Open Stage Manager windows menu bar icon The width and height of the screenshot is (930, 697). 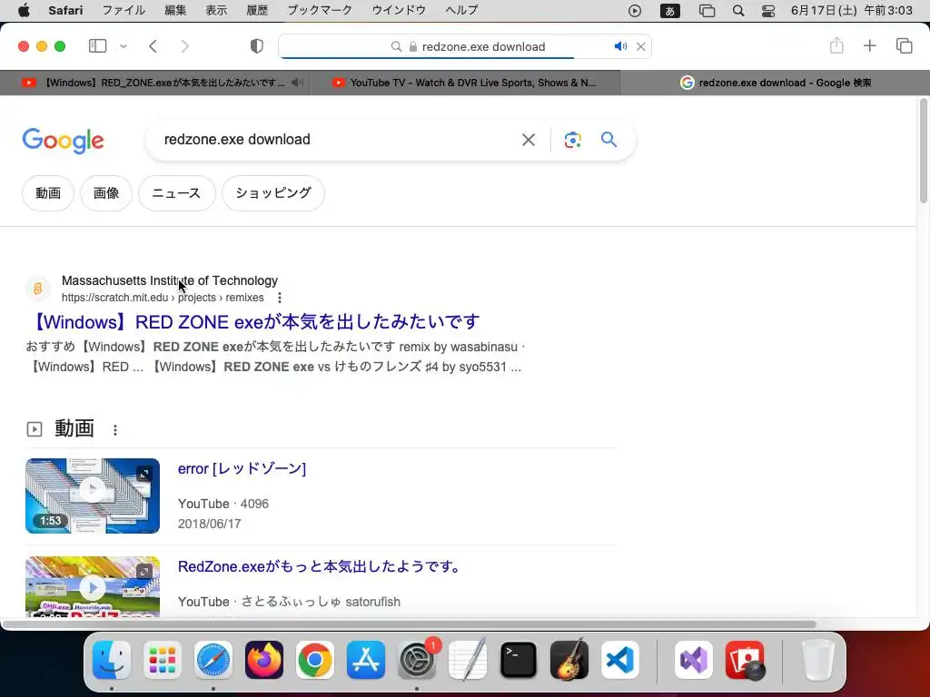(707, 11)
